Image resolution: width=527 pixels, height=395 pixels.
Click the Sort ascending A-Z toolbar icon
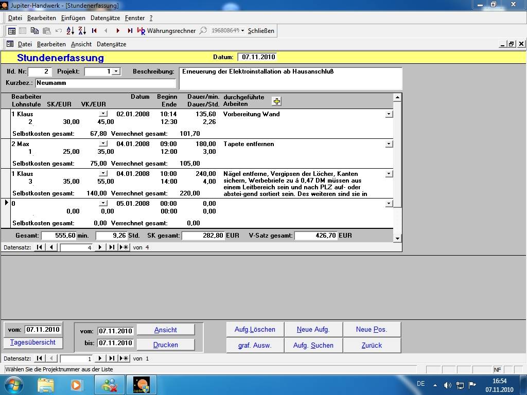(x=71, y=31)
